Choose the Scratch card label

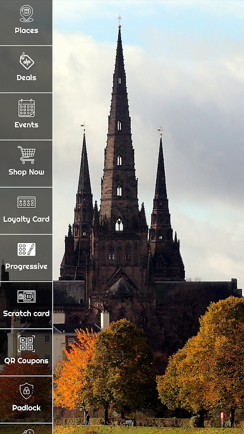tap(26, 314)
